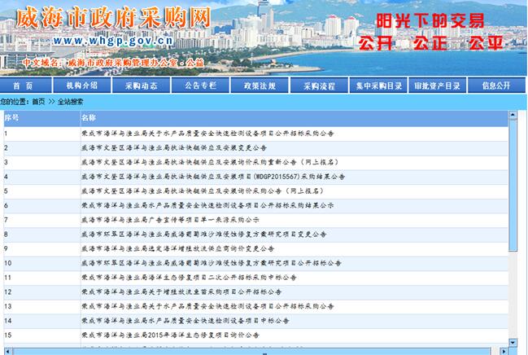Select the 公告专栏 navigation tab
528x355 pixels.
[x=200, y=85]
